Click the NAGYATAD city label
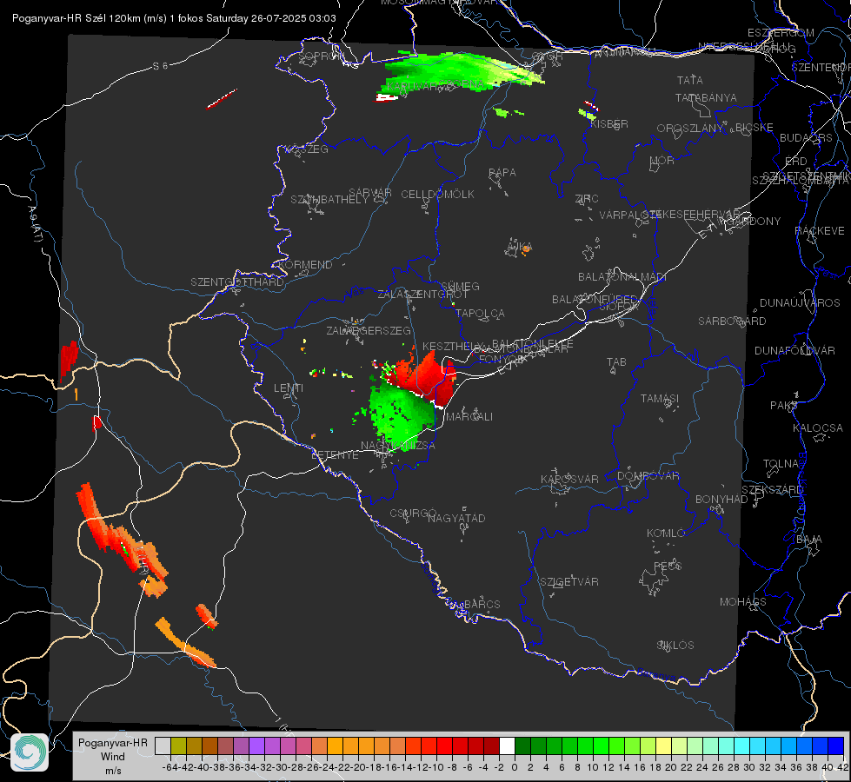This screenshot has height=782, width=851. tap(456, 518)
